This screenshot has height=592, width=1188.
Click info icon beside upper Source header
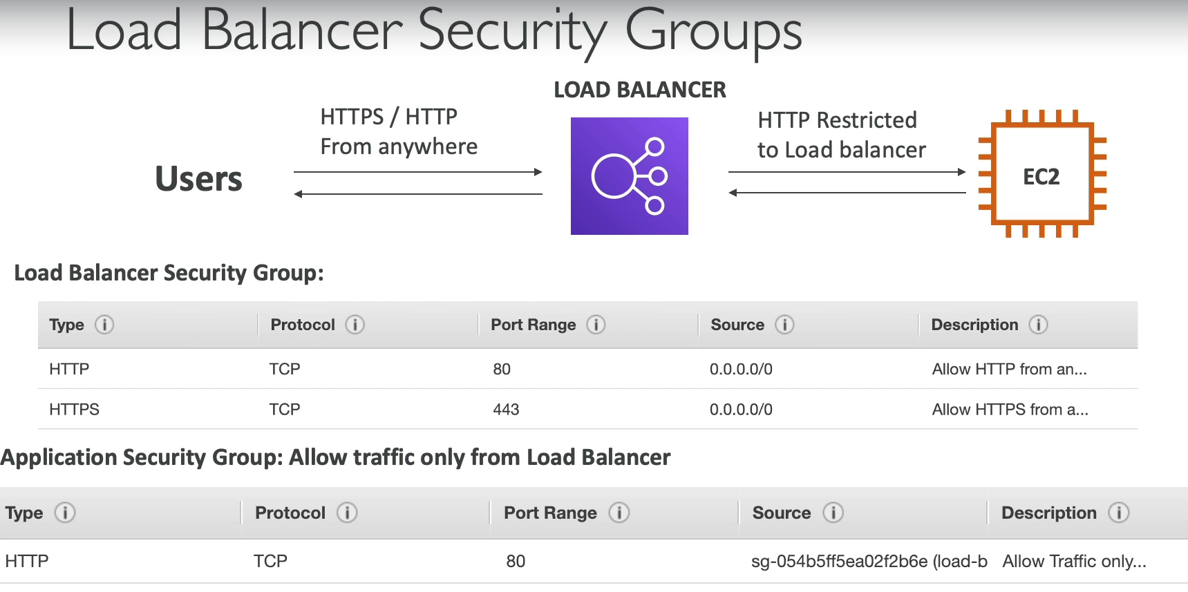tap(784, 325)
